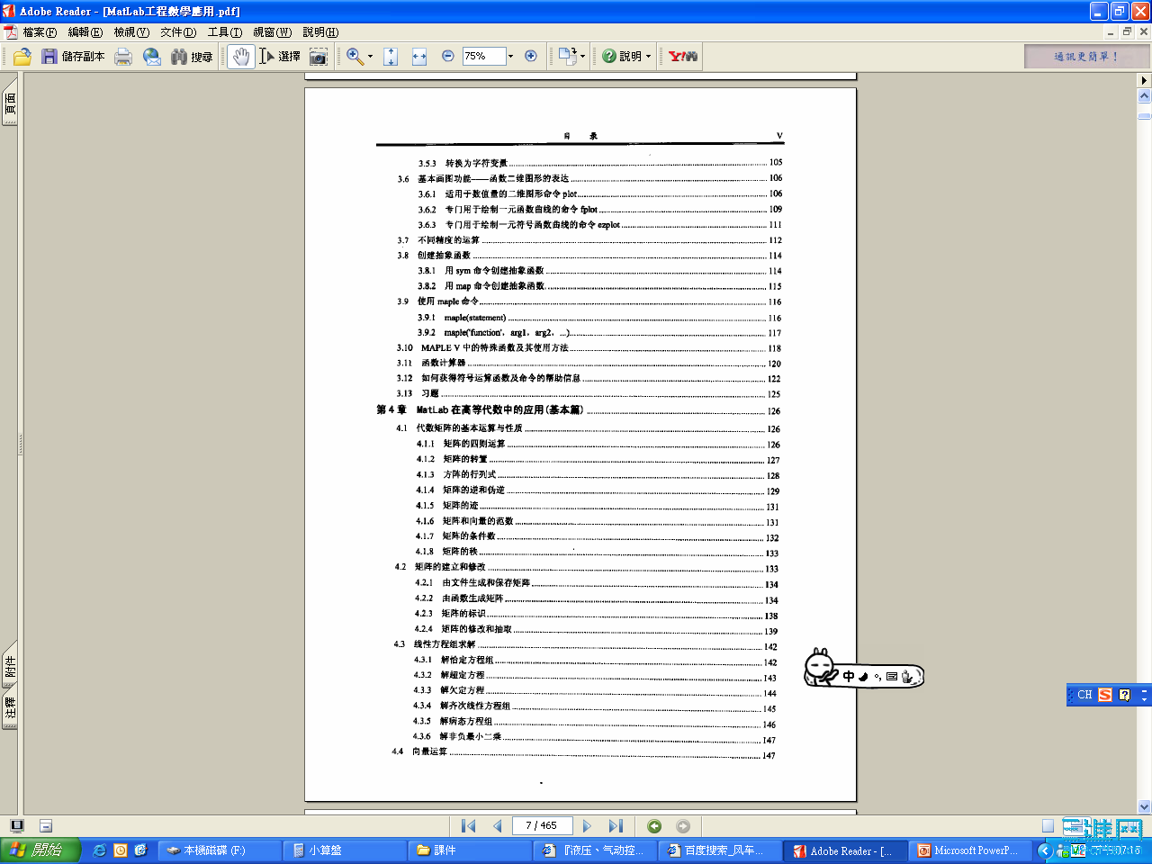Toggle the Chinese punctuation mode button
Image resolution: width=1152 pixels, height=864 pixels.
tap(877, 677)
